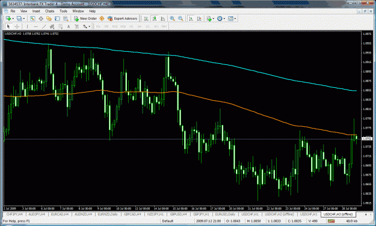Select the Trendline drawing tool
This screenshot has height=226, width=376.
[44, 26]
